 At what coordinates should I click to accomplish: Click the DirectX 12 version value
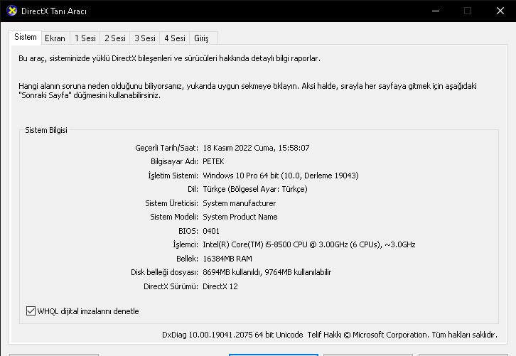point(220,286)
